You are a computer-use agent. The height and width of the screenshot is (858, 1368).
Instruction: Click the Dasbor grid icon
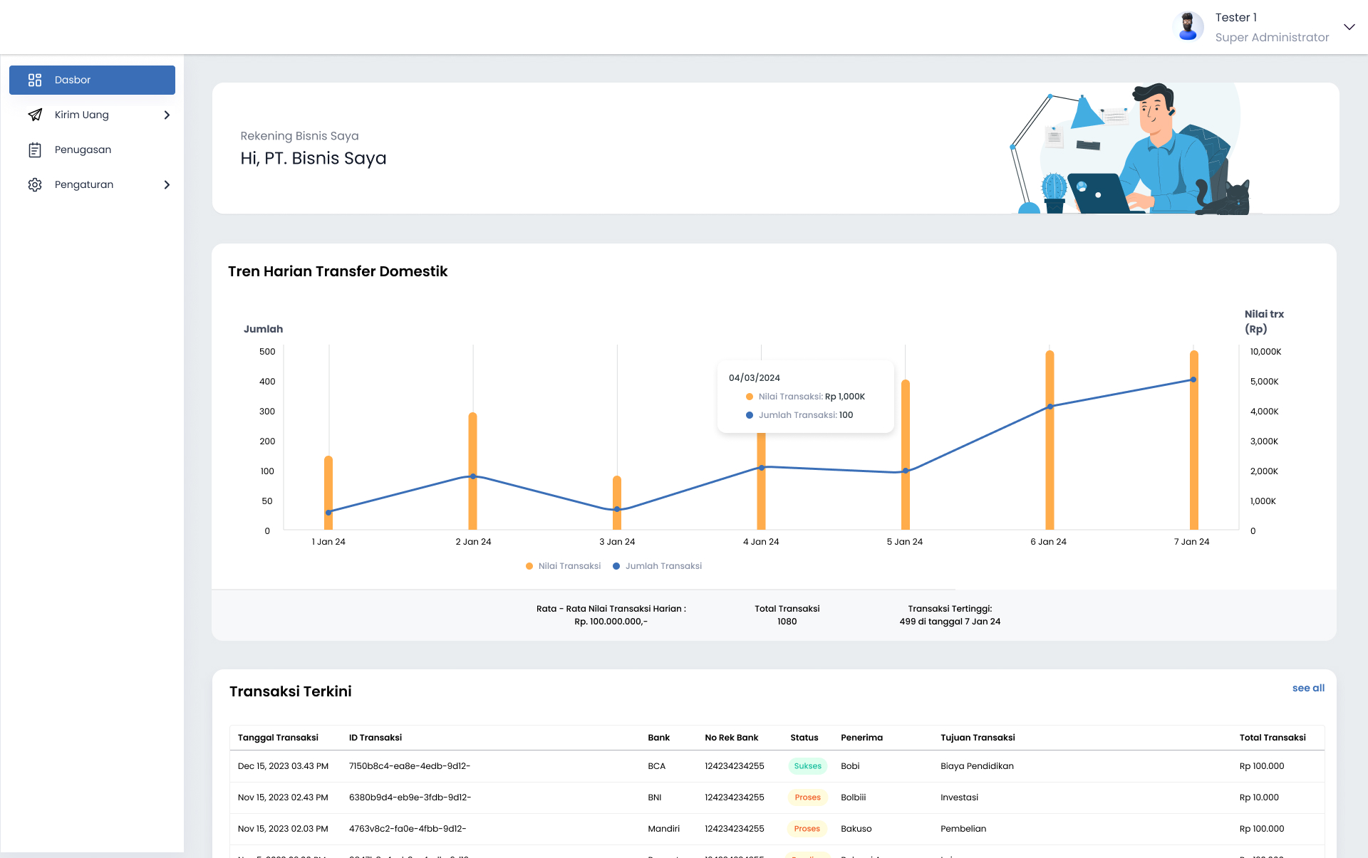click(35, 80)
